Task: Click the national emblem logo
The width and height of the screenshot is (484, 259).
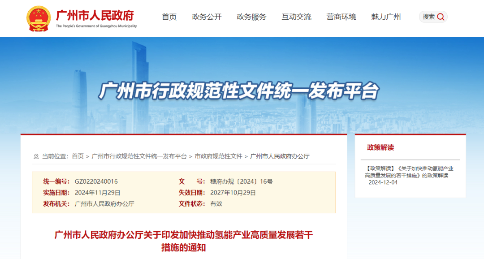Action: [39, 19]
